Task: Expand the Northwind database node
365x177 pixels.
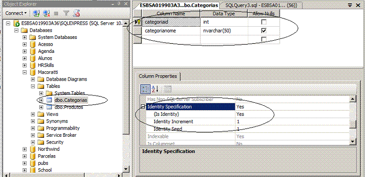Action: (25, 149)
